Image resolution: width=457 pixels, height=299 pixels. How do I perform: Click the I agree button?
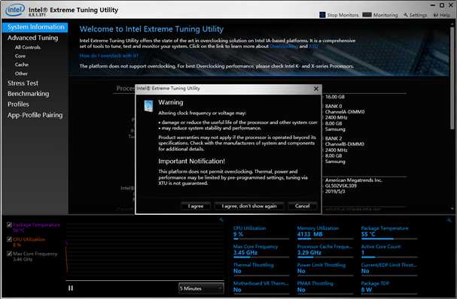[x=196, y=206]
